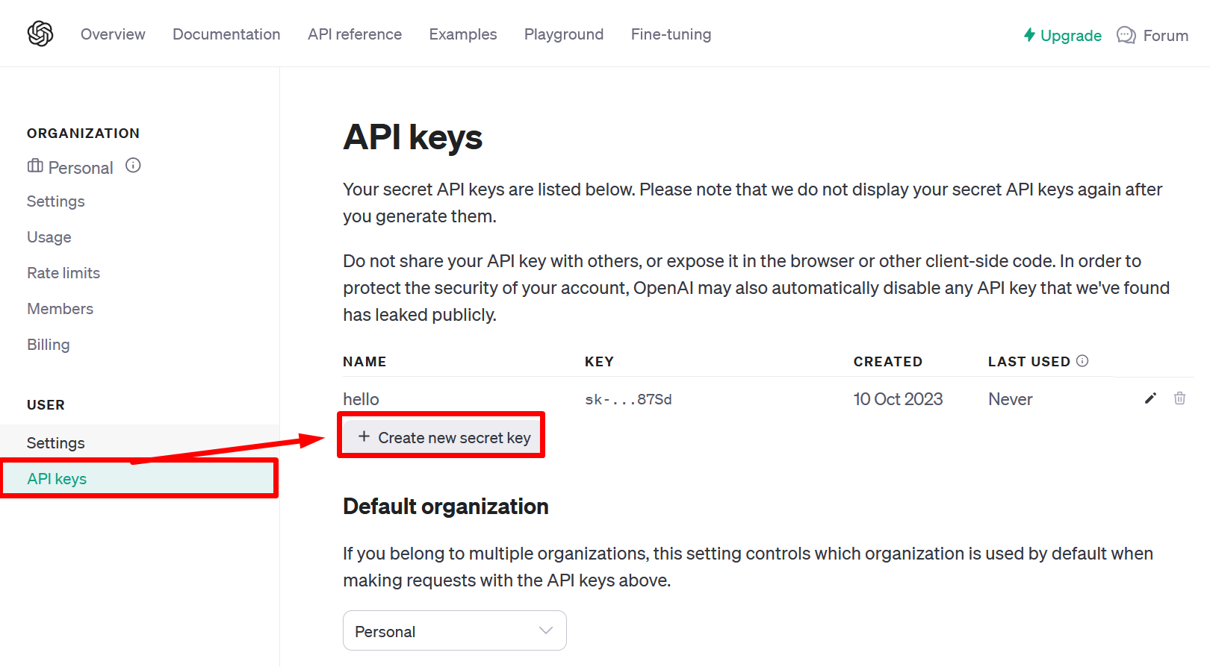Open organization Settings in sidebar
Screen dimensions: 1210x667
56,201
